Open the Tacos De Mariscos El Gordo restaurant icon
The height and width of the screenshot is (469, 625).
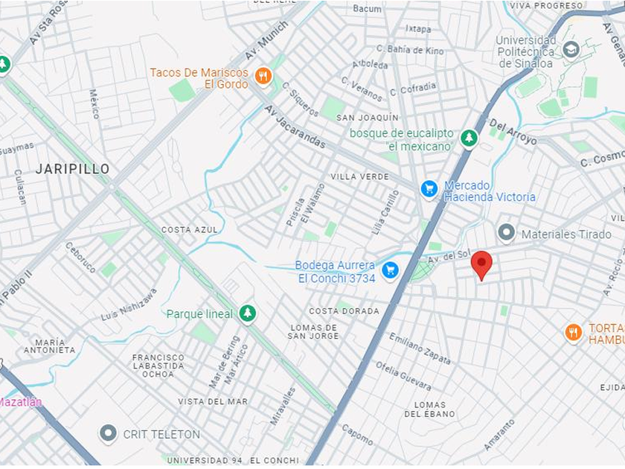[263, 75]
